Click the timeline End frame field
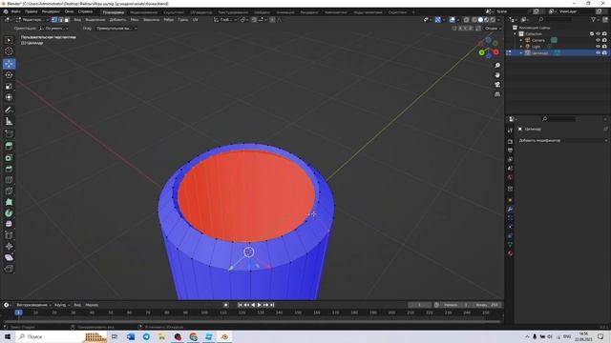The width and height of the screenshot is (611, 343). pyautogui.click(x=487, y=305)
